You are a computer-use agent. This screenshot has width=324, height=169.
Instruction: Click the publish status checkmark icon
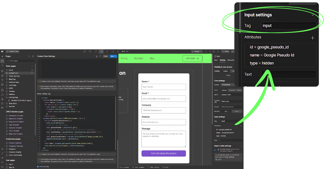pos(206,51)
